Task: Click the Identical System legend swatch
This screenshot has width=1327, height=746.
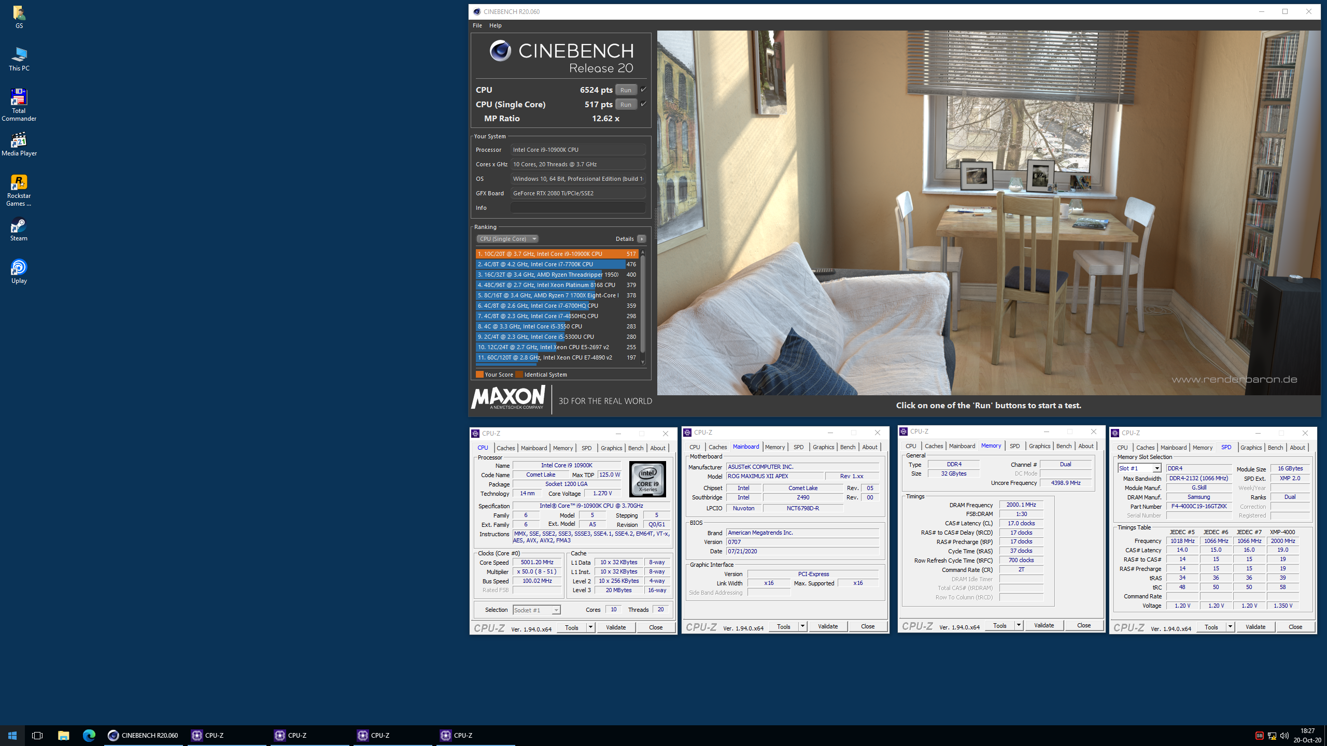Action: point(519,375)
